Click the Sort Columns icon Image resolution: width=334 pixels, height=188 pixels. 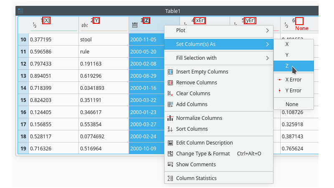(x=170, y=129)
